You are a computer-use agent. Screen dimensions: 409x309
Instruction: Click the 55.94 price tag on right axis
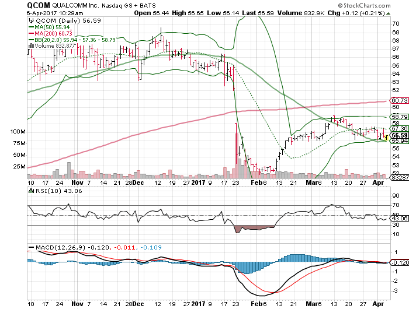[399, 141]
